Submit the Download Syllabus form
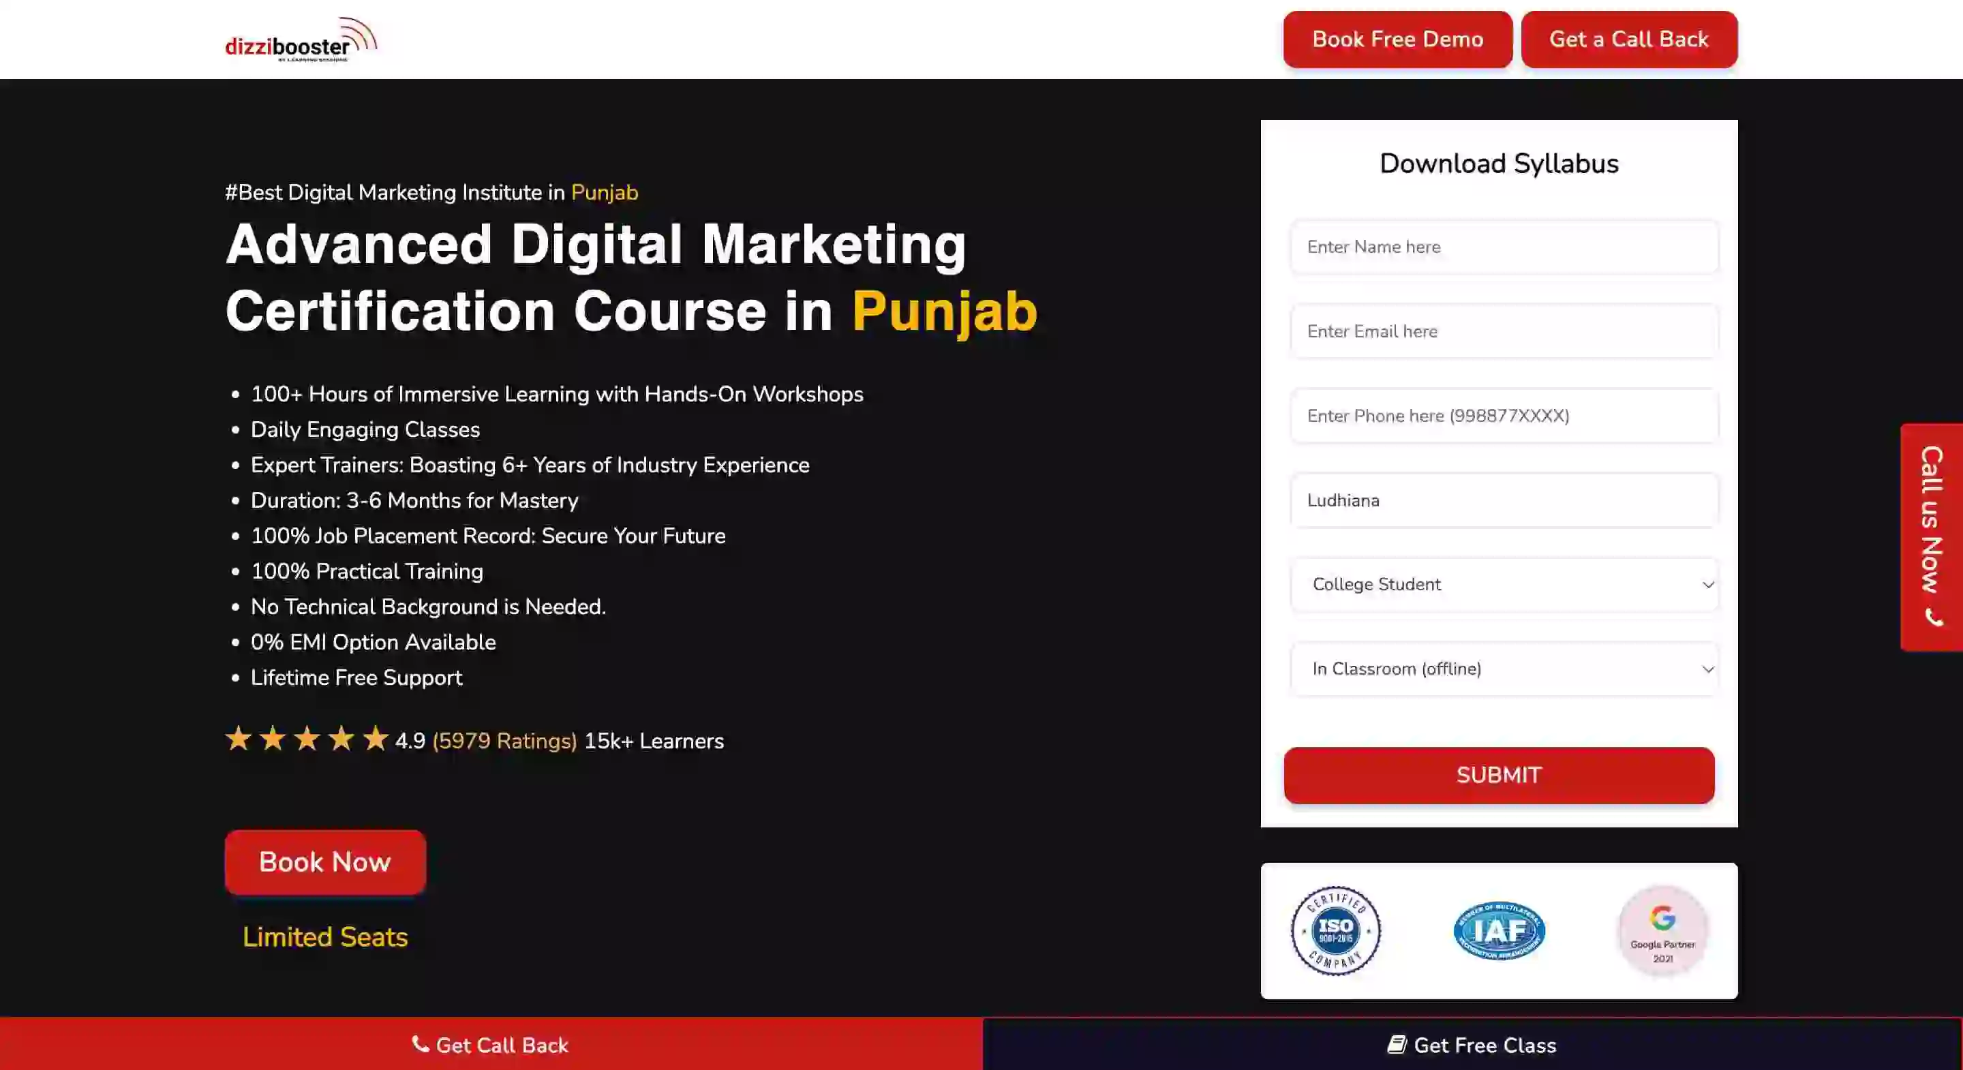Viewport: 1963px width, 1070px height. [x=1498, y=775]
